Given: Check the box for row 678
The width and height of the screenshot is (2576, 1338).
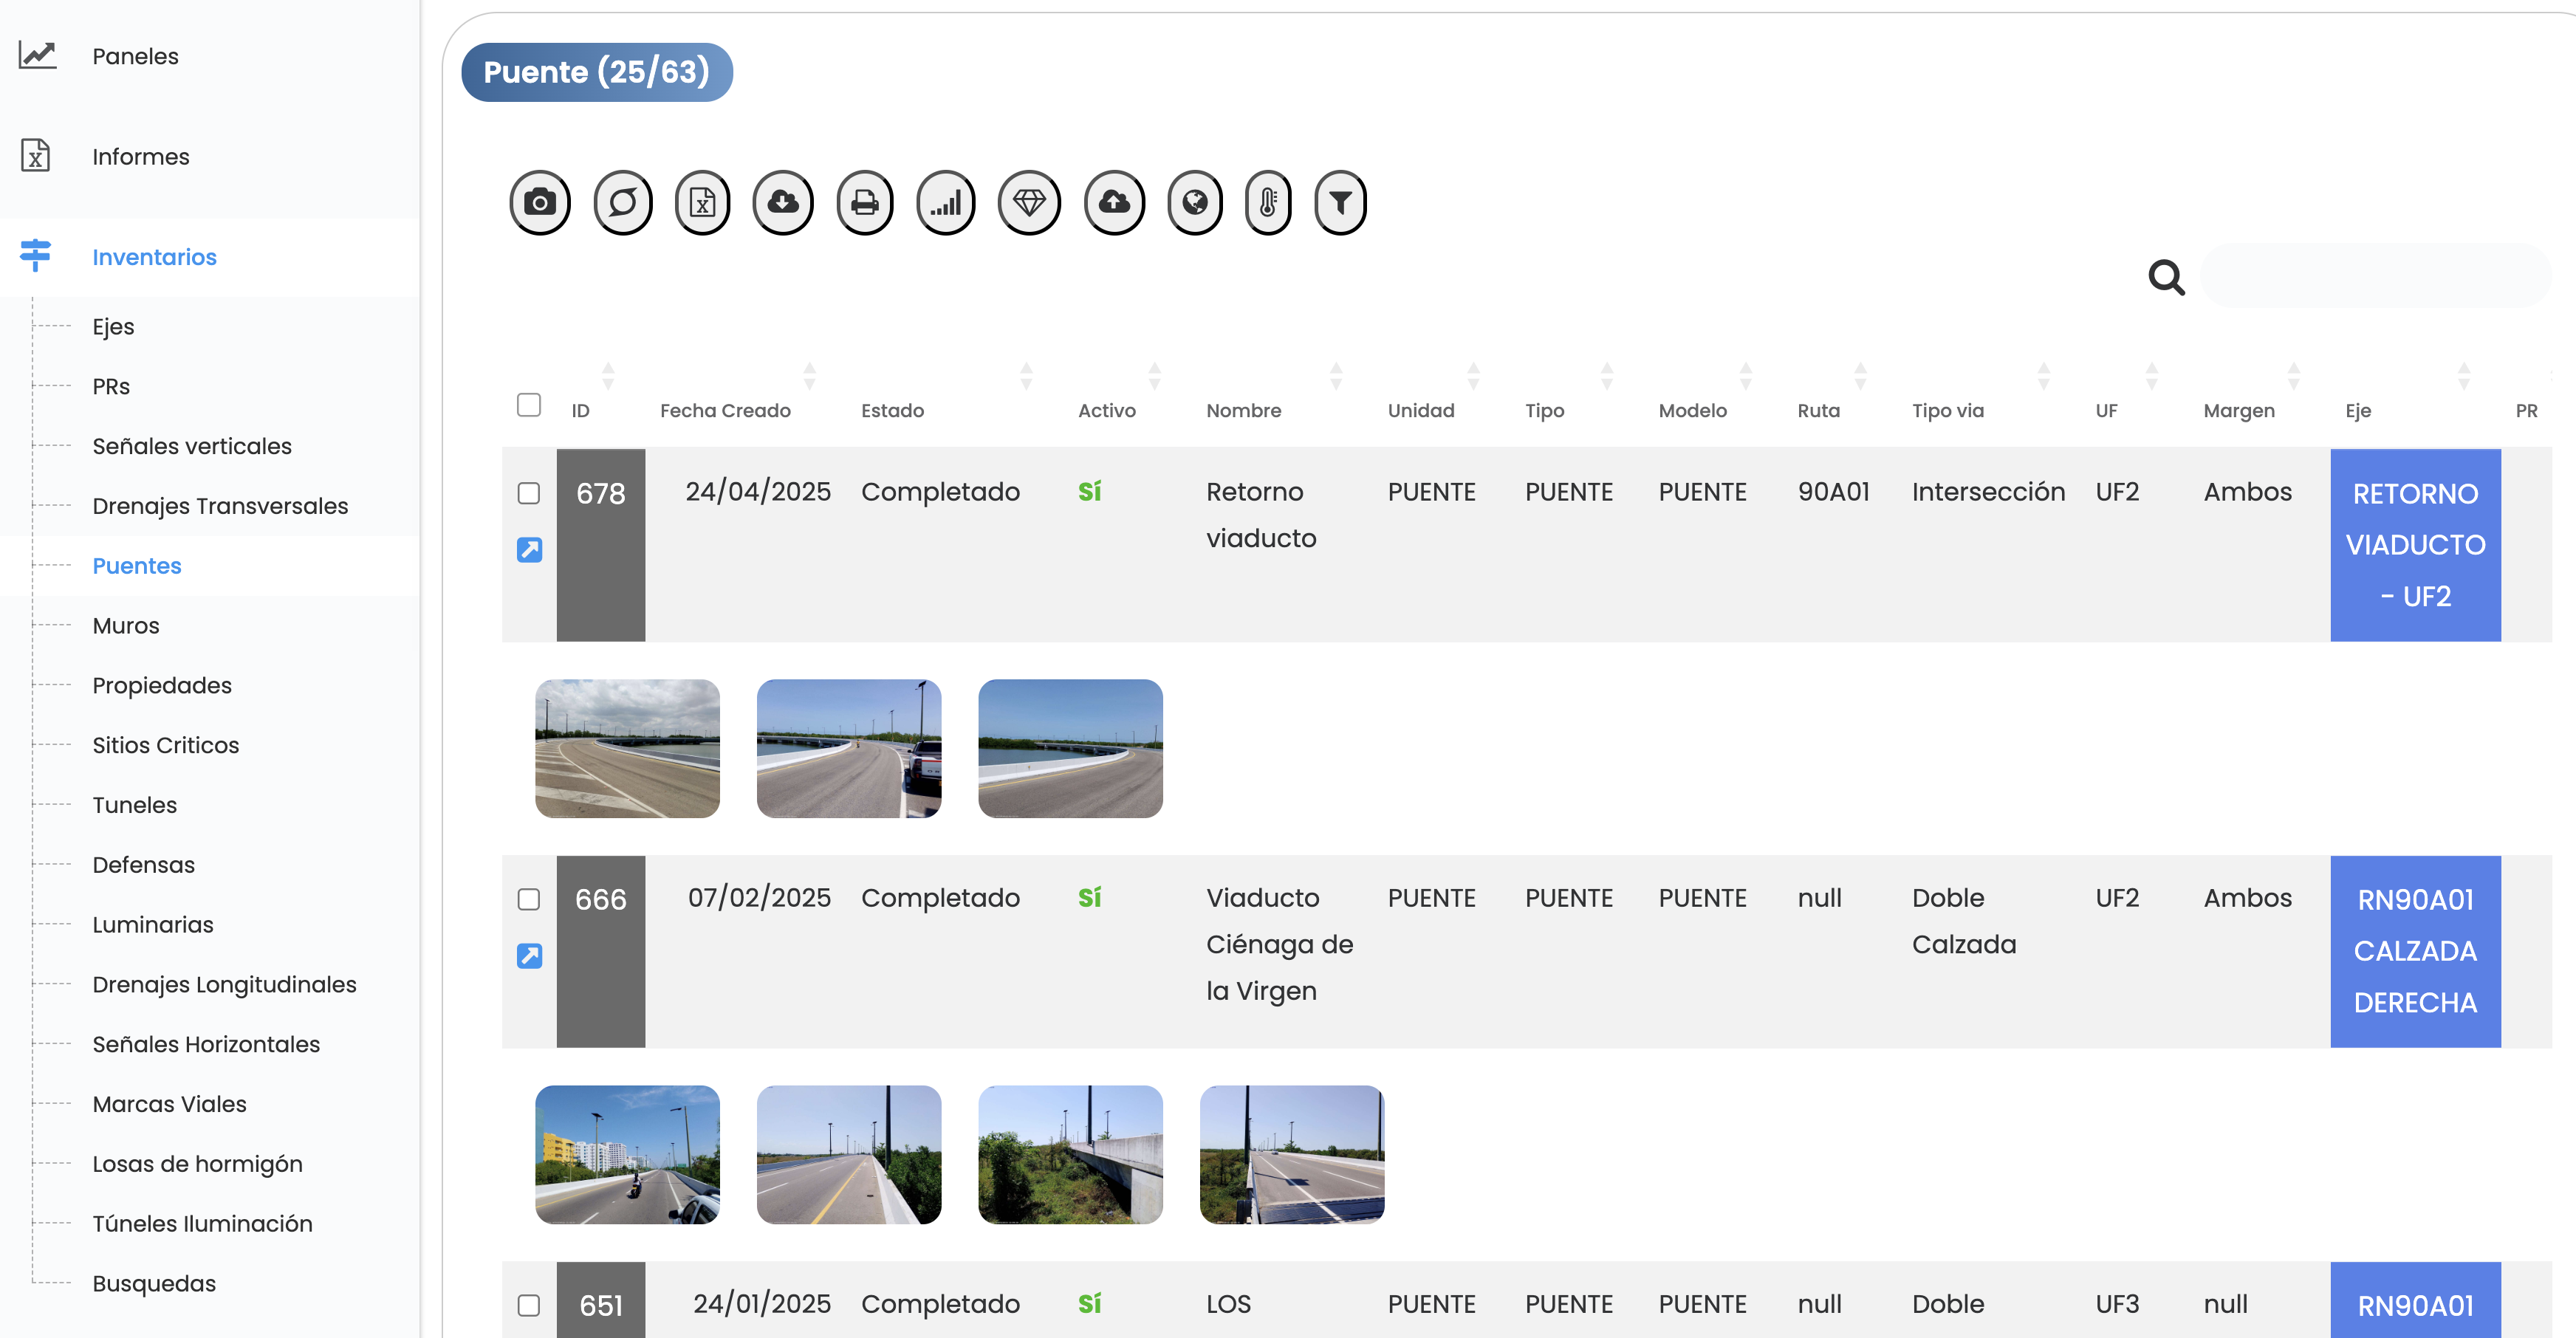Looking at the screenshot, I should [529, 493].
